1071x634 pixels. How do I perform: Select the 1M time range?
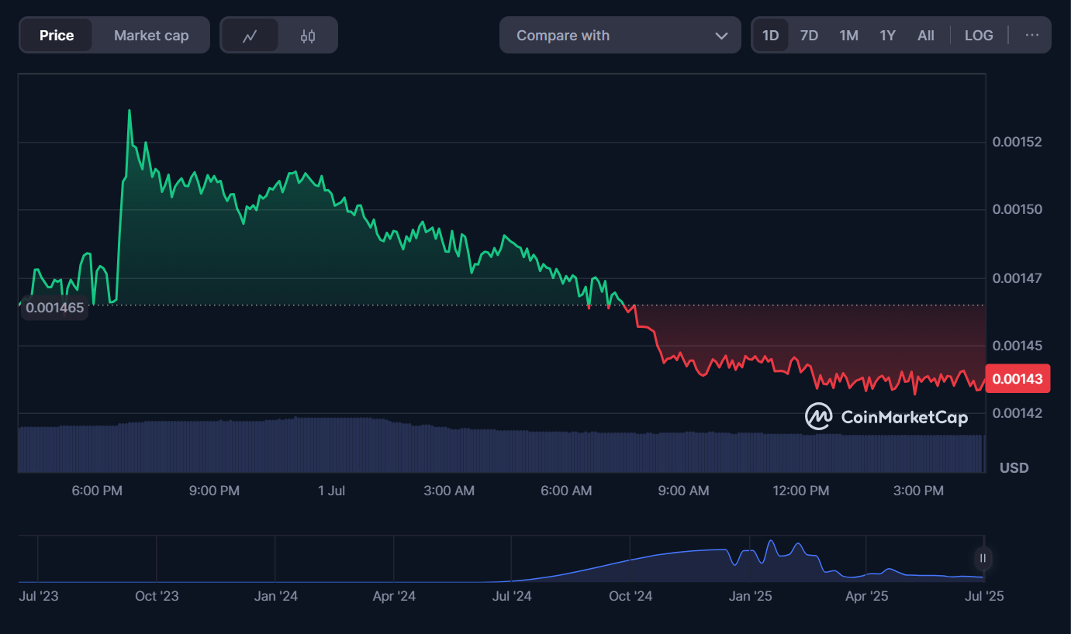pyautogui.click(x=848, y=36)
